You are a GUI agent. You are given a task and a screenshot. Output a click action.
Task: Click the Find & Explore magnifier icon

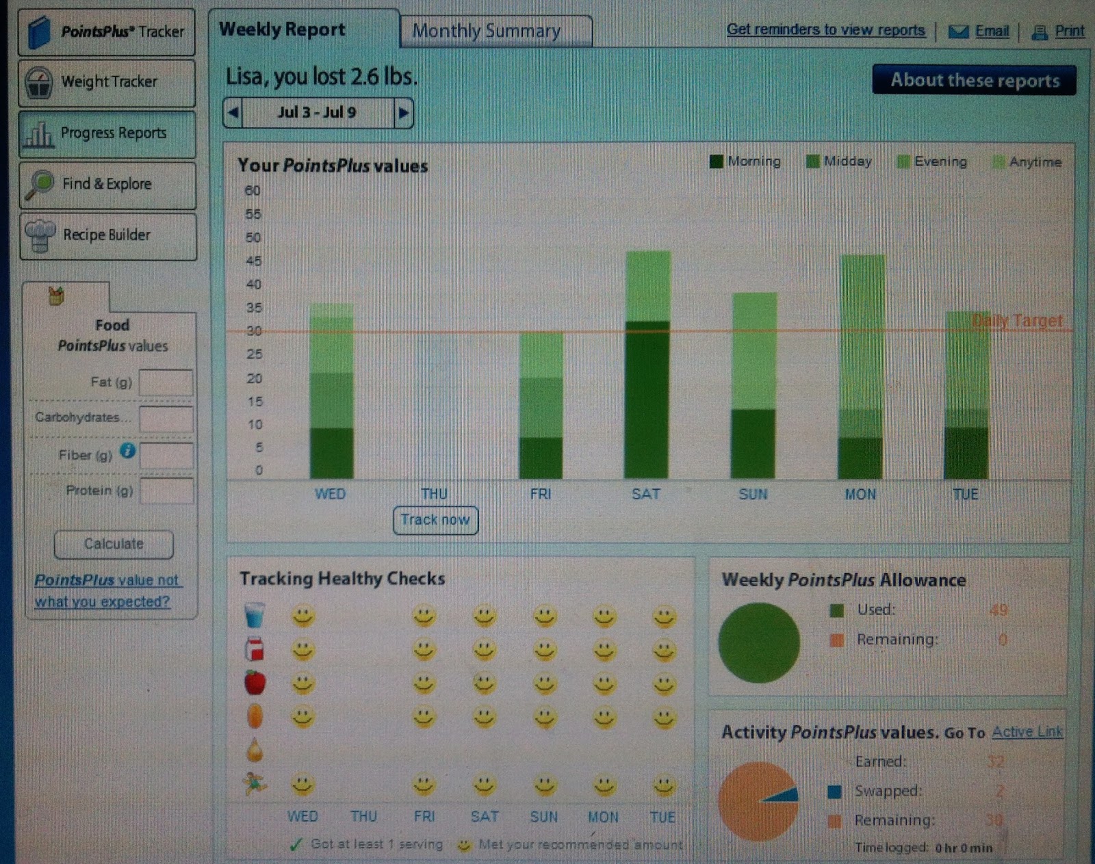pos(39,185)
